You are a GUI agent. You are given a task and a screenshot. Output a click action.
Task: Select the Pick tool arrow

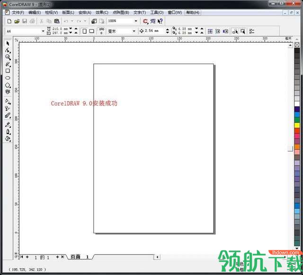pyautogui.click(x=8, y=44)
